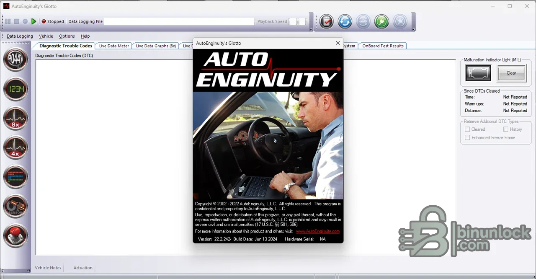Open the Data Logging menu

(20, 36)
